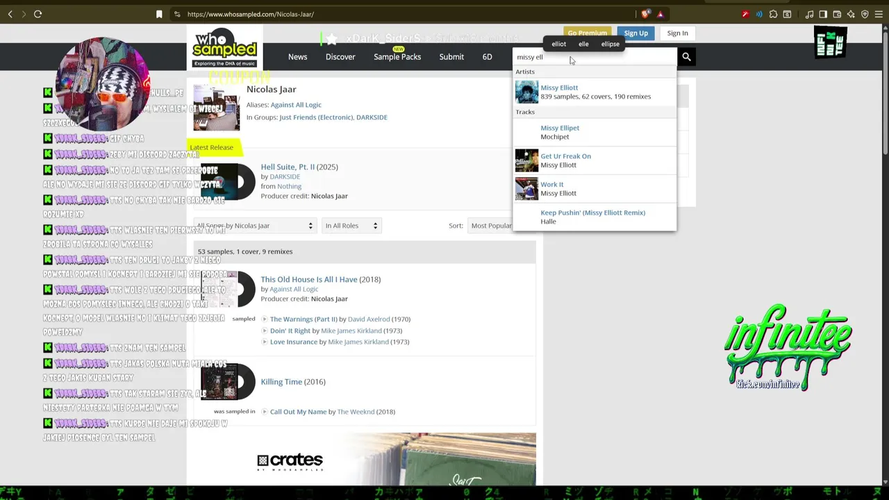
Task: Click the blue sound waves extension icon
Action: (x=759, y=14)
